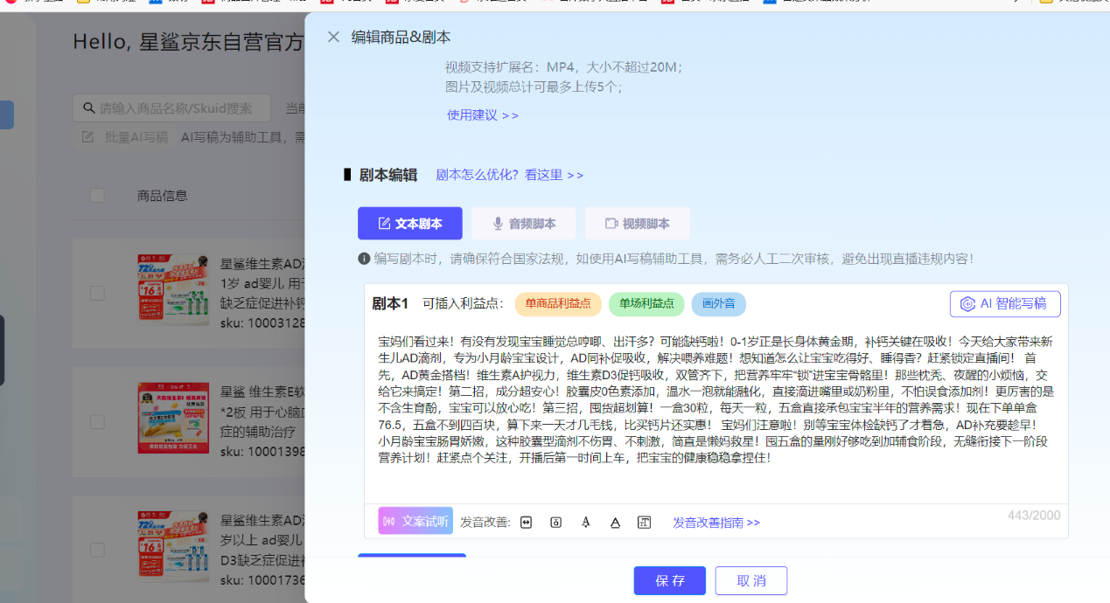Viewport: 1110px width, 603px height.
Task: Click the magnifier icon in the search box
Action: point(88,108)
